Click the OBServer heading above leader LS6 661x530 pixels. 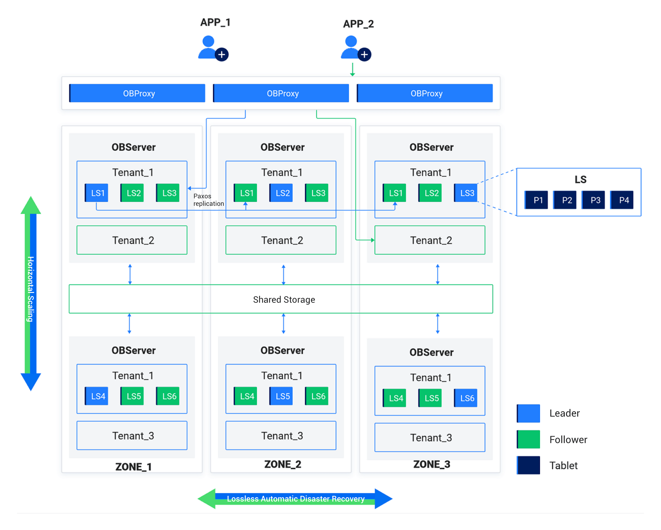pos(431,352)
